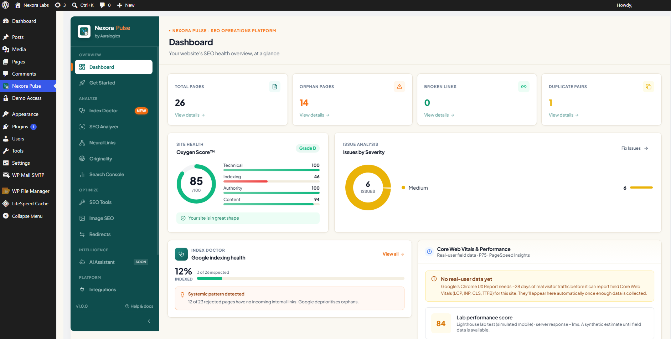671x339 pixels.
Task: Click the Nexora Pulse logo icon
Action: pyautogui.click(x=84, y=31)
